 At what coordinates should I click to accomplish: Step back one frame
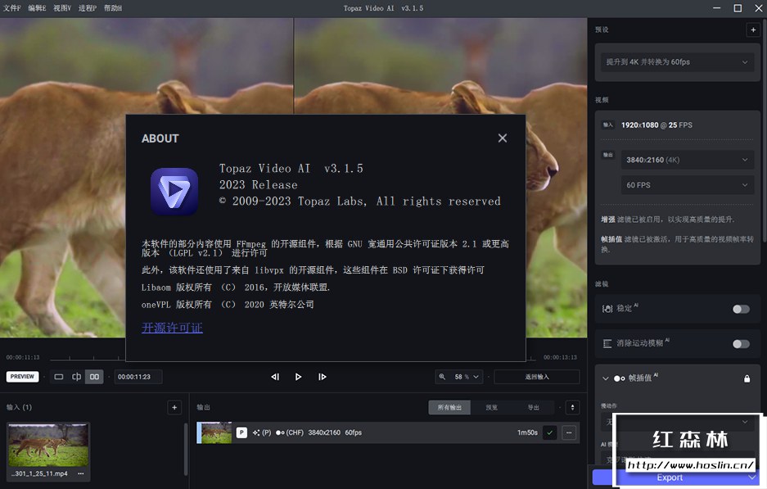(275, 377)
